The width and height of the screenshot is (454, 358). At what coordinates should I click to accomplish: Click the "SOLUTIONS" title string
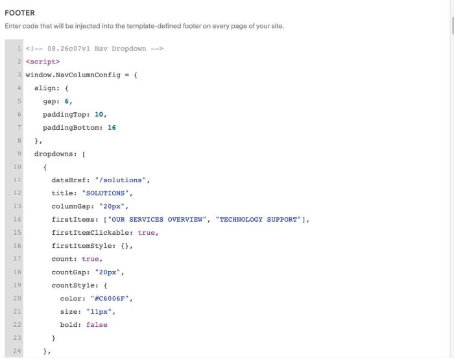(105, 193)
